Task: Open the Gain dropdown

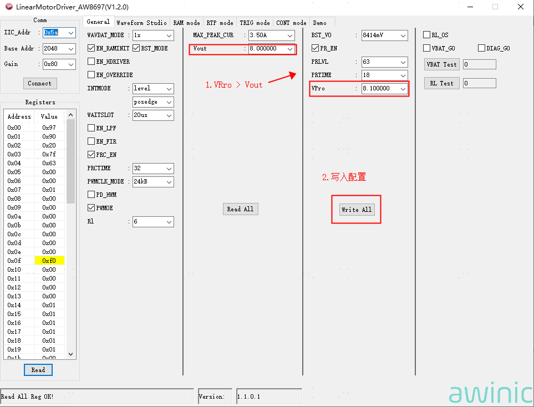Action: 59,64
